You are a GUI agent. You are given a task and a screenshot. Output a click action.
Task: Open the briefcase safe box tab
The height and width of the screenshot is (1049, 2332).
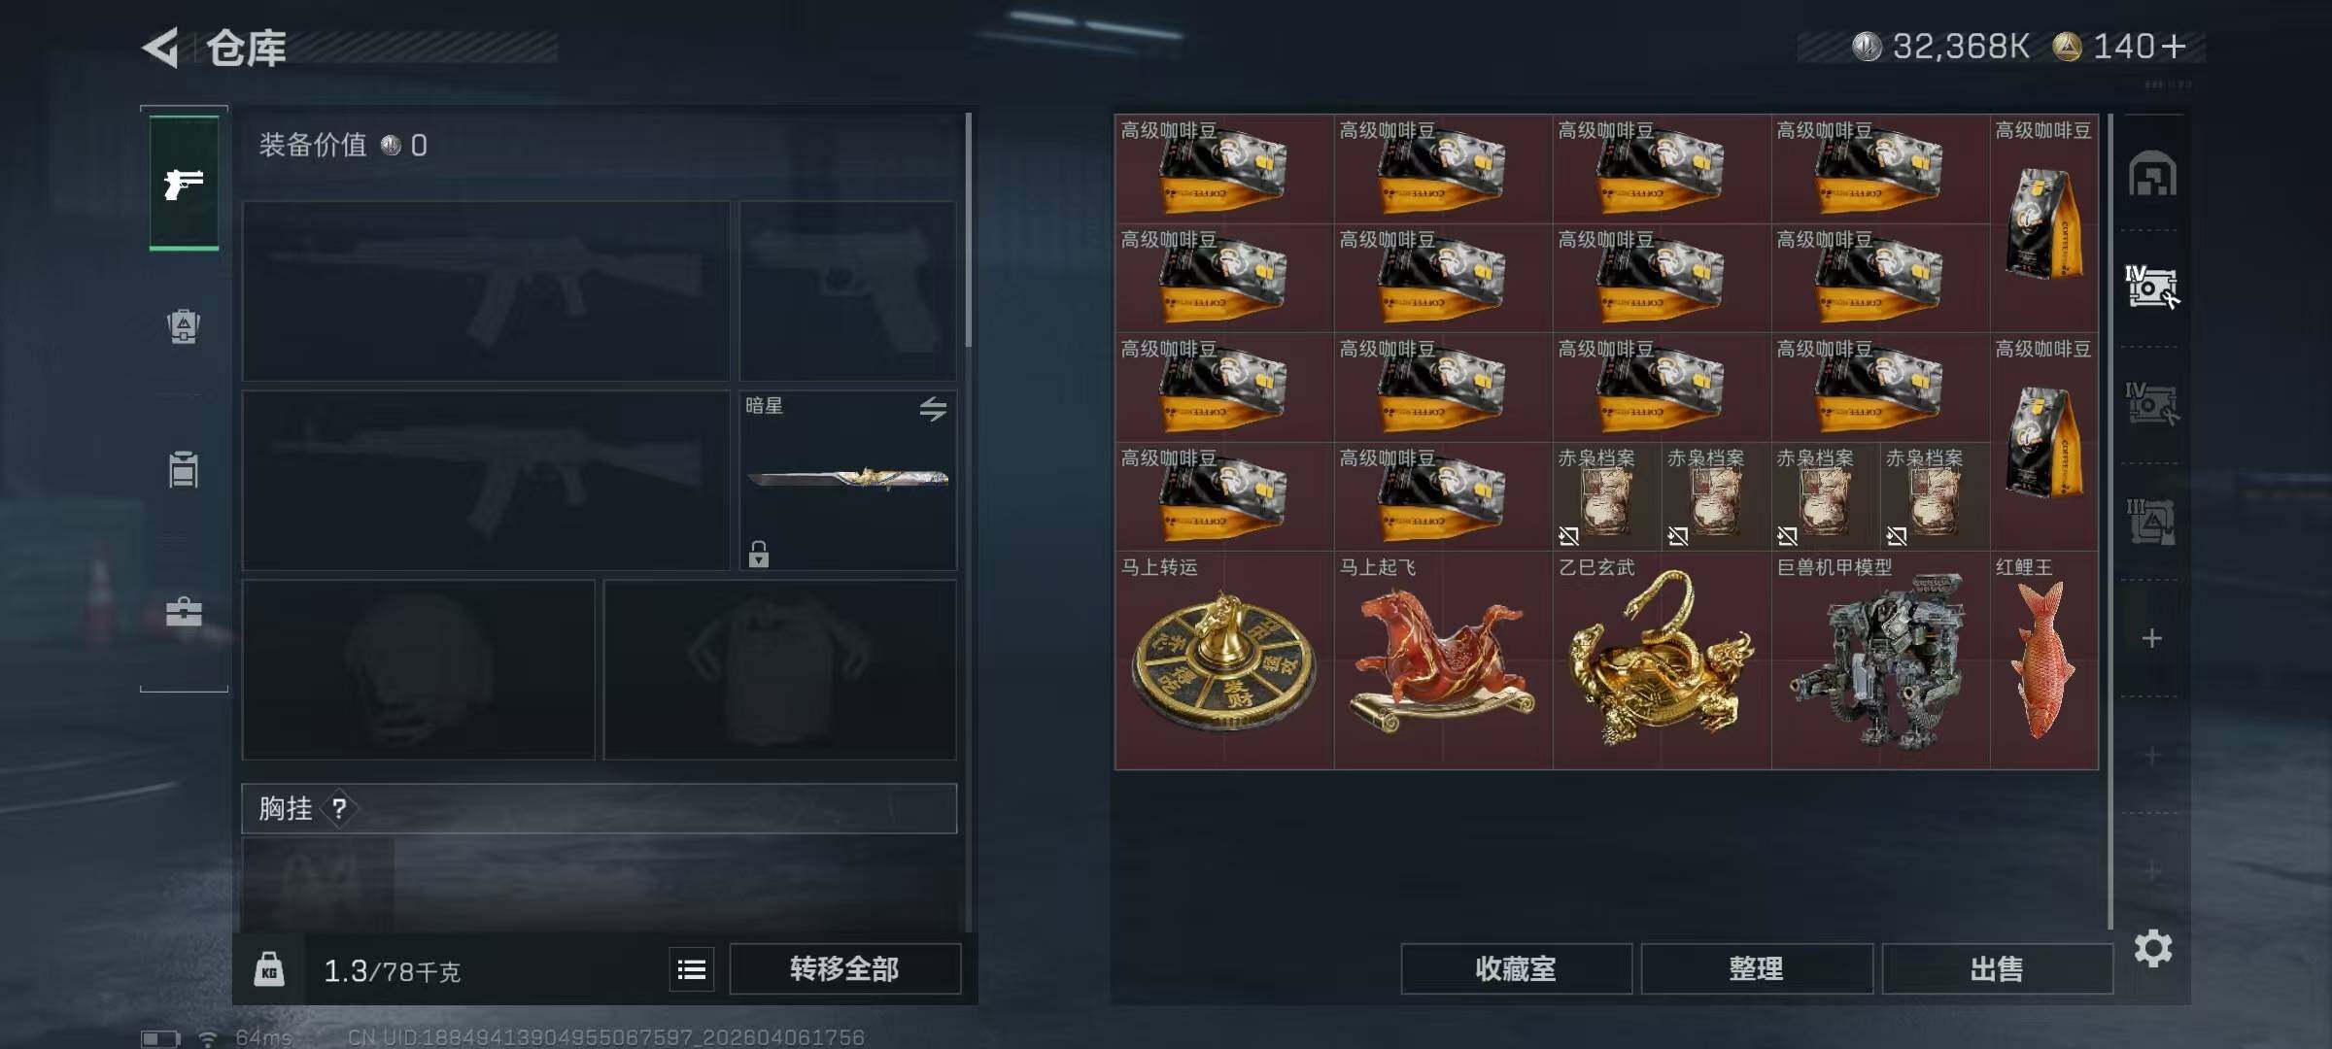point(184,612)
